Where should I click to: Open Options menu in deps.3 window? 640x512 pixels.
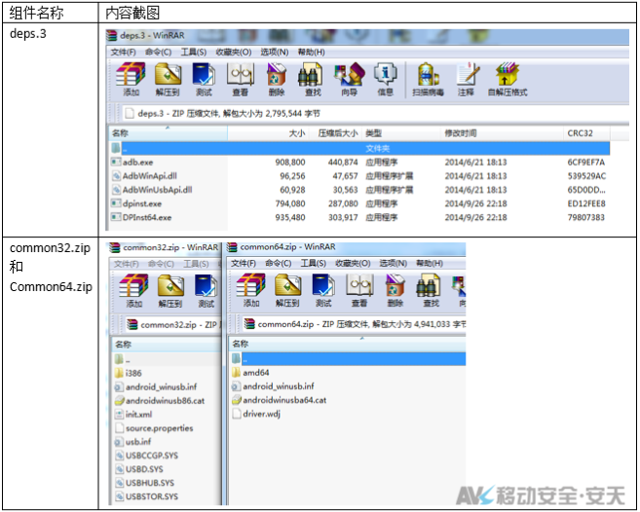275,53
